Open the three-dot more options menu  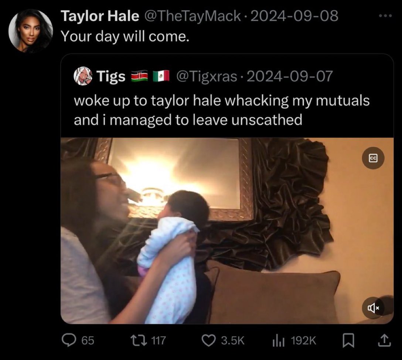(385, 16)
